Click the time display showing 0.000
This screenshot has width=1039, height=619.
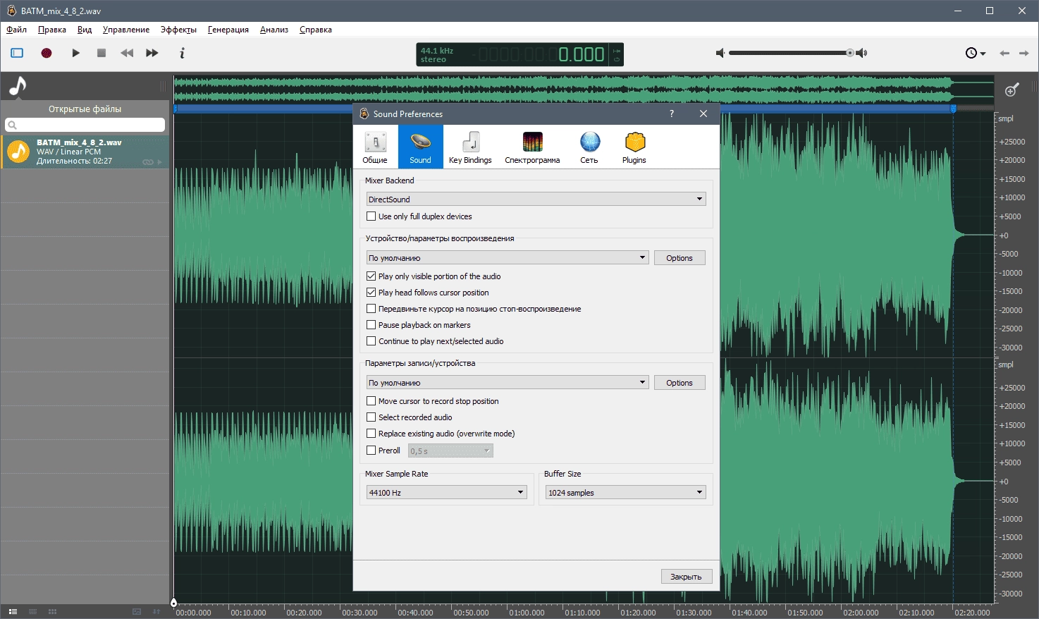pyautogui.click(x=519, y=54)
